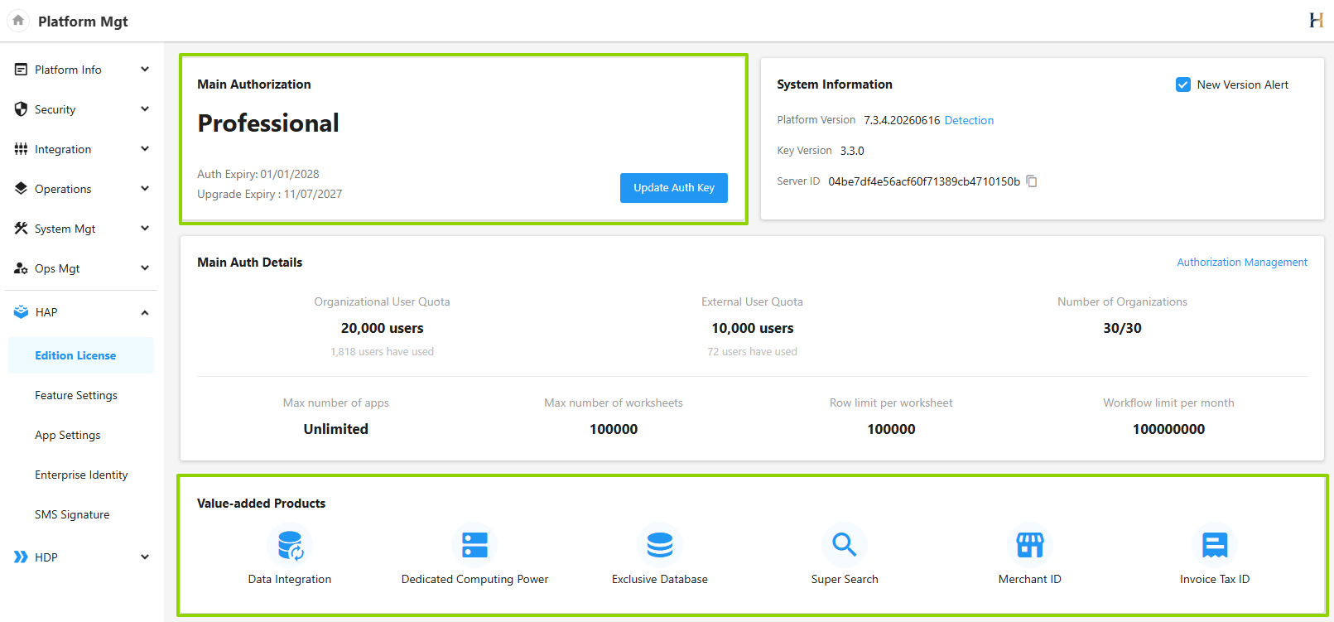Click the Platform Mgt header title

(83, 22)
